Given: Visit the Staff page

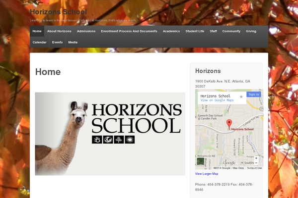Looking at the screenshot, I should coord(213,31).
